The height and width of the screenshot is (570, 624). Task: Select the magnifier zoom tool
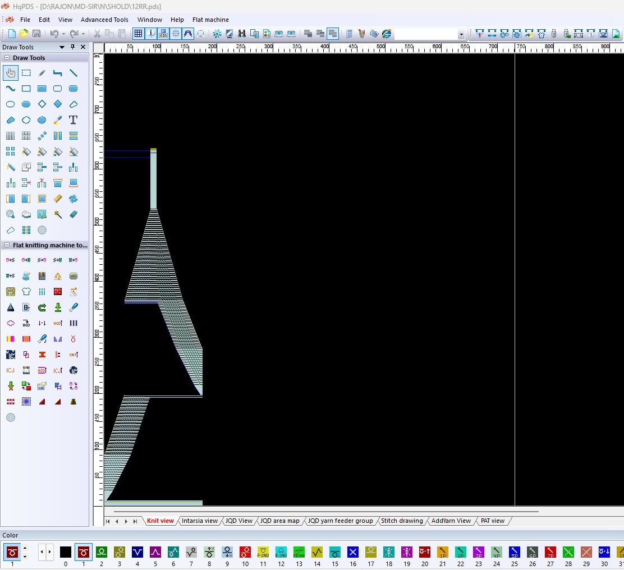[10, 214]
